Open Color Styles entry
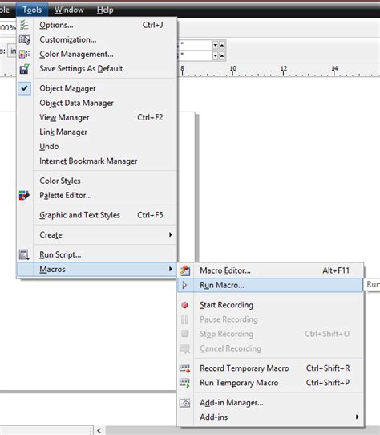Screen dimensions: 380x435 tap(97, 181)
